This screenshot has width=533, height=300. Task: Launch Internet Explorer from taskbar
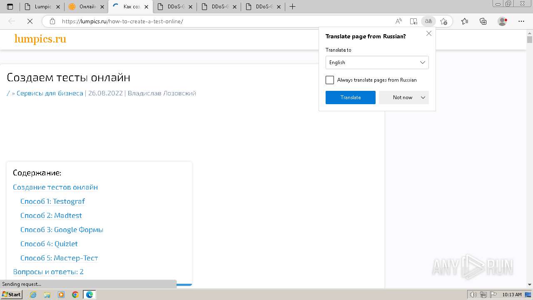[x=33, y=295]
